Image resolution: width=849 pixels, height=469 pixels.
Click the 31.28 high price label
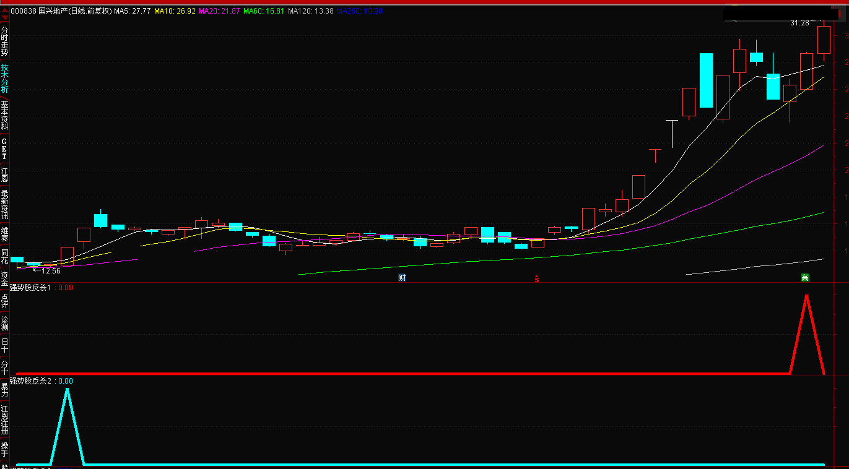799,23
